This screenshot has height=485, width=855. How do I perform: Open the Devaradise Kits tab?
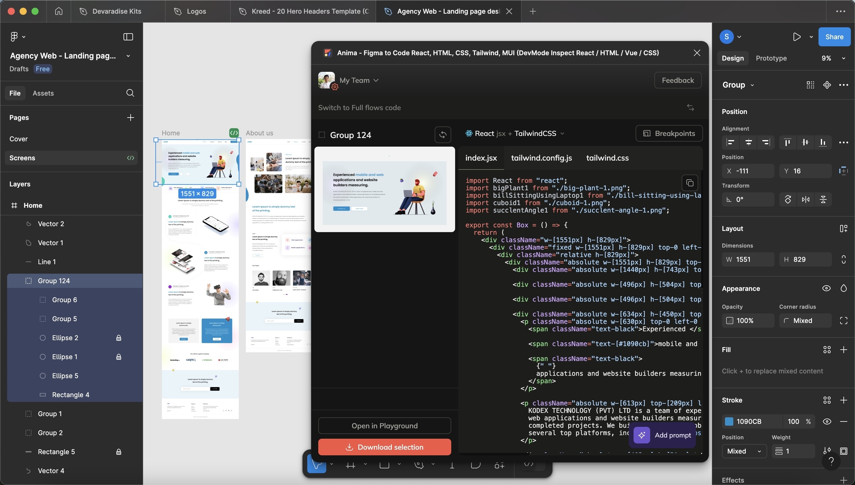(118, 11)
